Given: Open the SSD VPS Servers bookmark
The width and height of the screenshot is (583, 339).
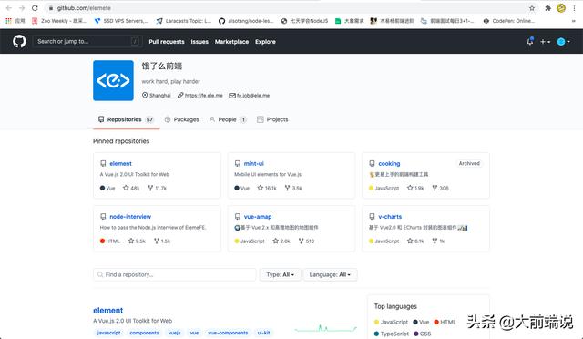Looking at the screenshot, I should click(x=121, y=21).
